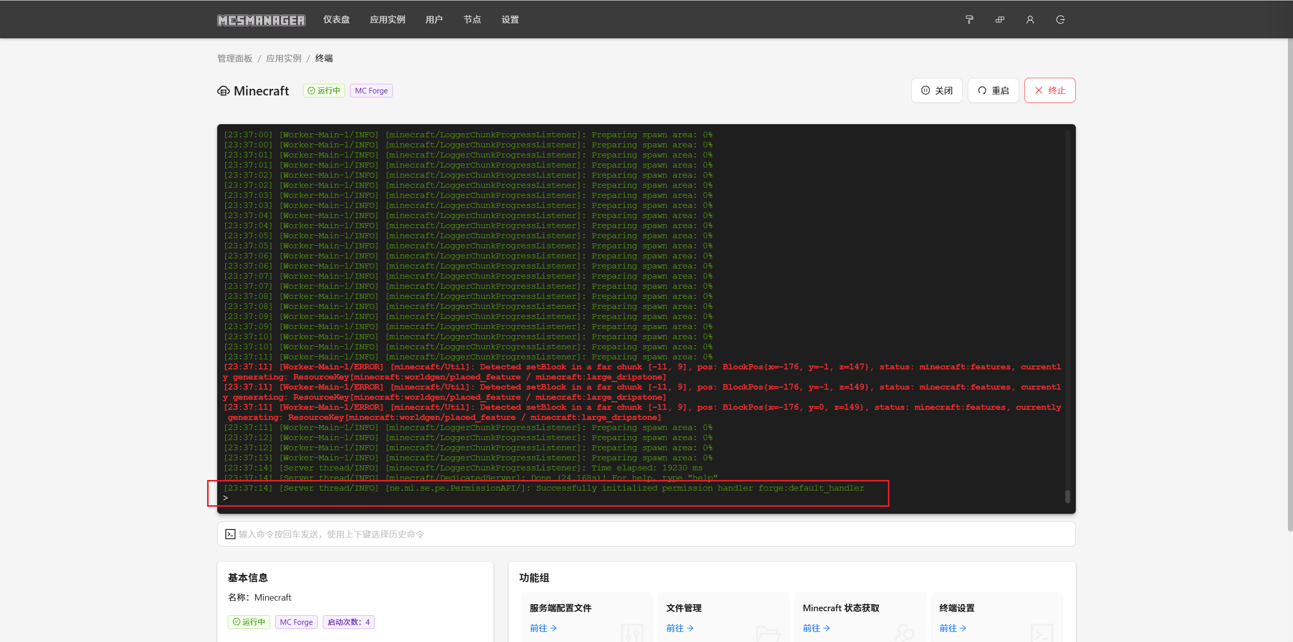This screenshot has height=642, width=1293.
Task: Click the layout design icon in header
Action: click(x=1000, y=20)
